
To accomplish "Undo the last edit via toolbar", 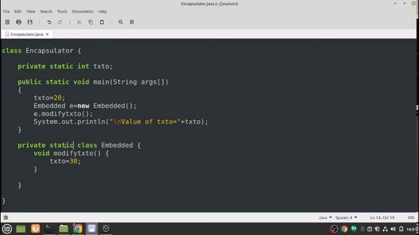I will (x=49, y=22).
